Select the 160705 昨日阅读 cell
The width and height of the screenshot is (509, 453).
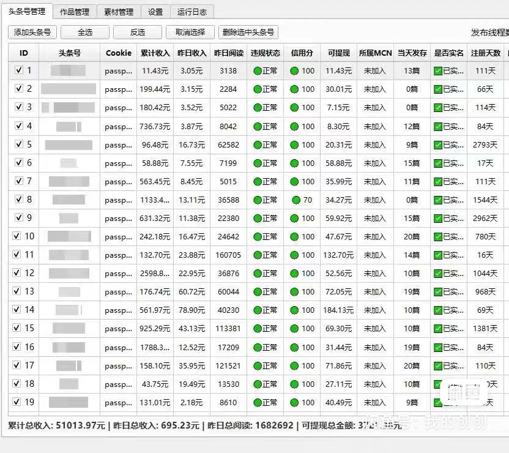[229, 255]
